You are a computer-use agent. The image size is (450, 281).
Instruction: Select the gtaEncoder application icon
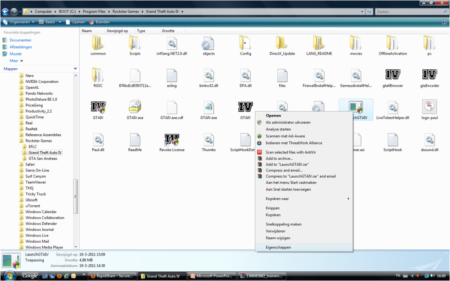point(429,75)
